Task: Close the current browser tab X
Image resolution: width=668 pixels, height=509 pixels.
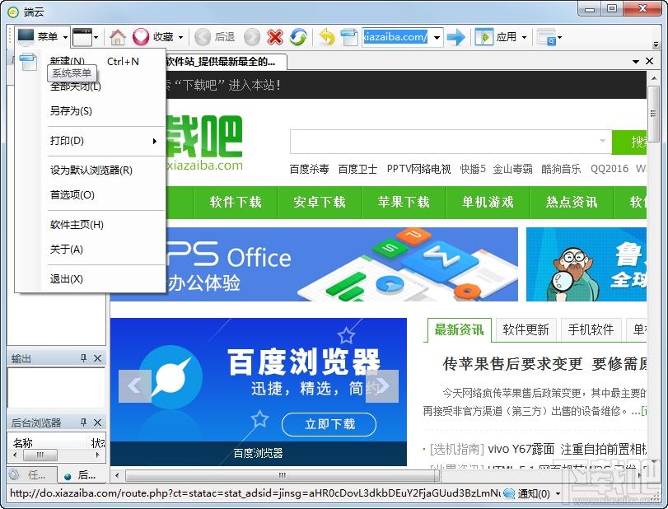Action: point(649,61)
